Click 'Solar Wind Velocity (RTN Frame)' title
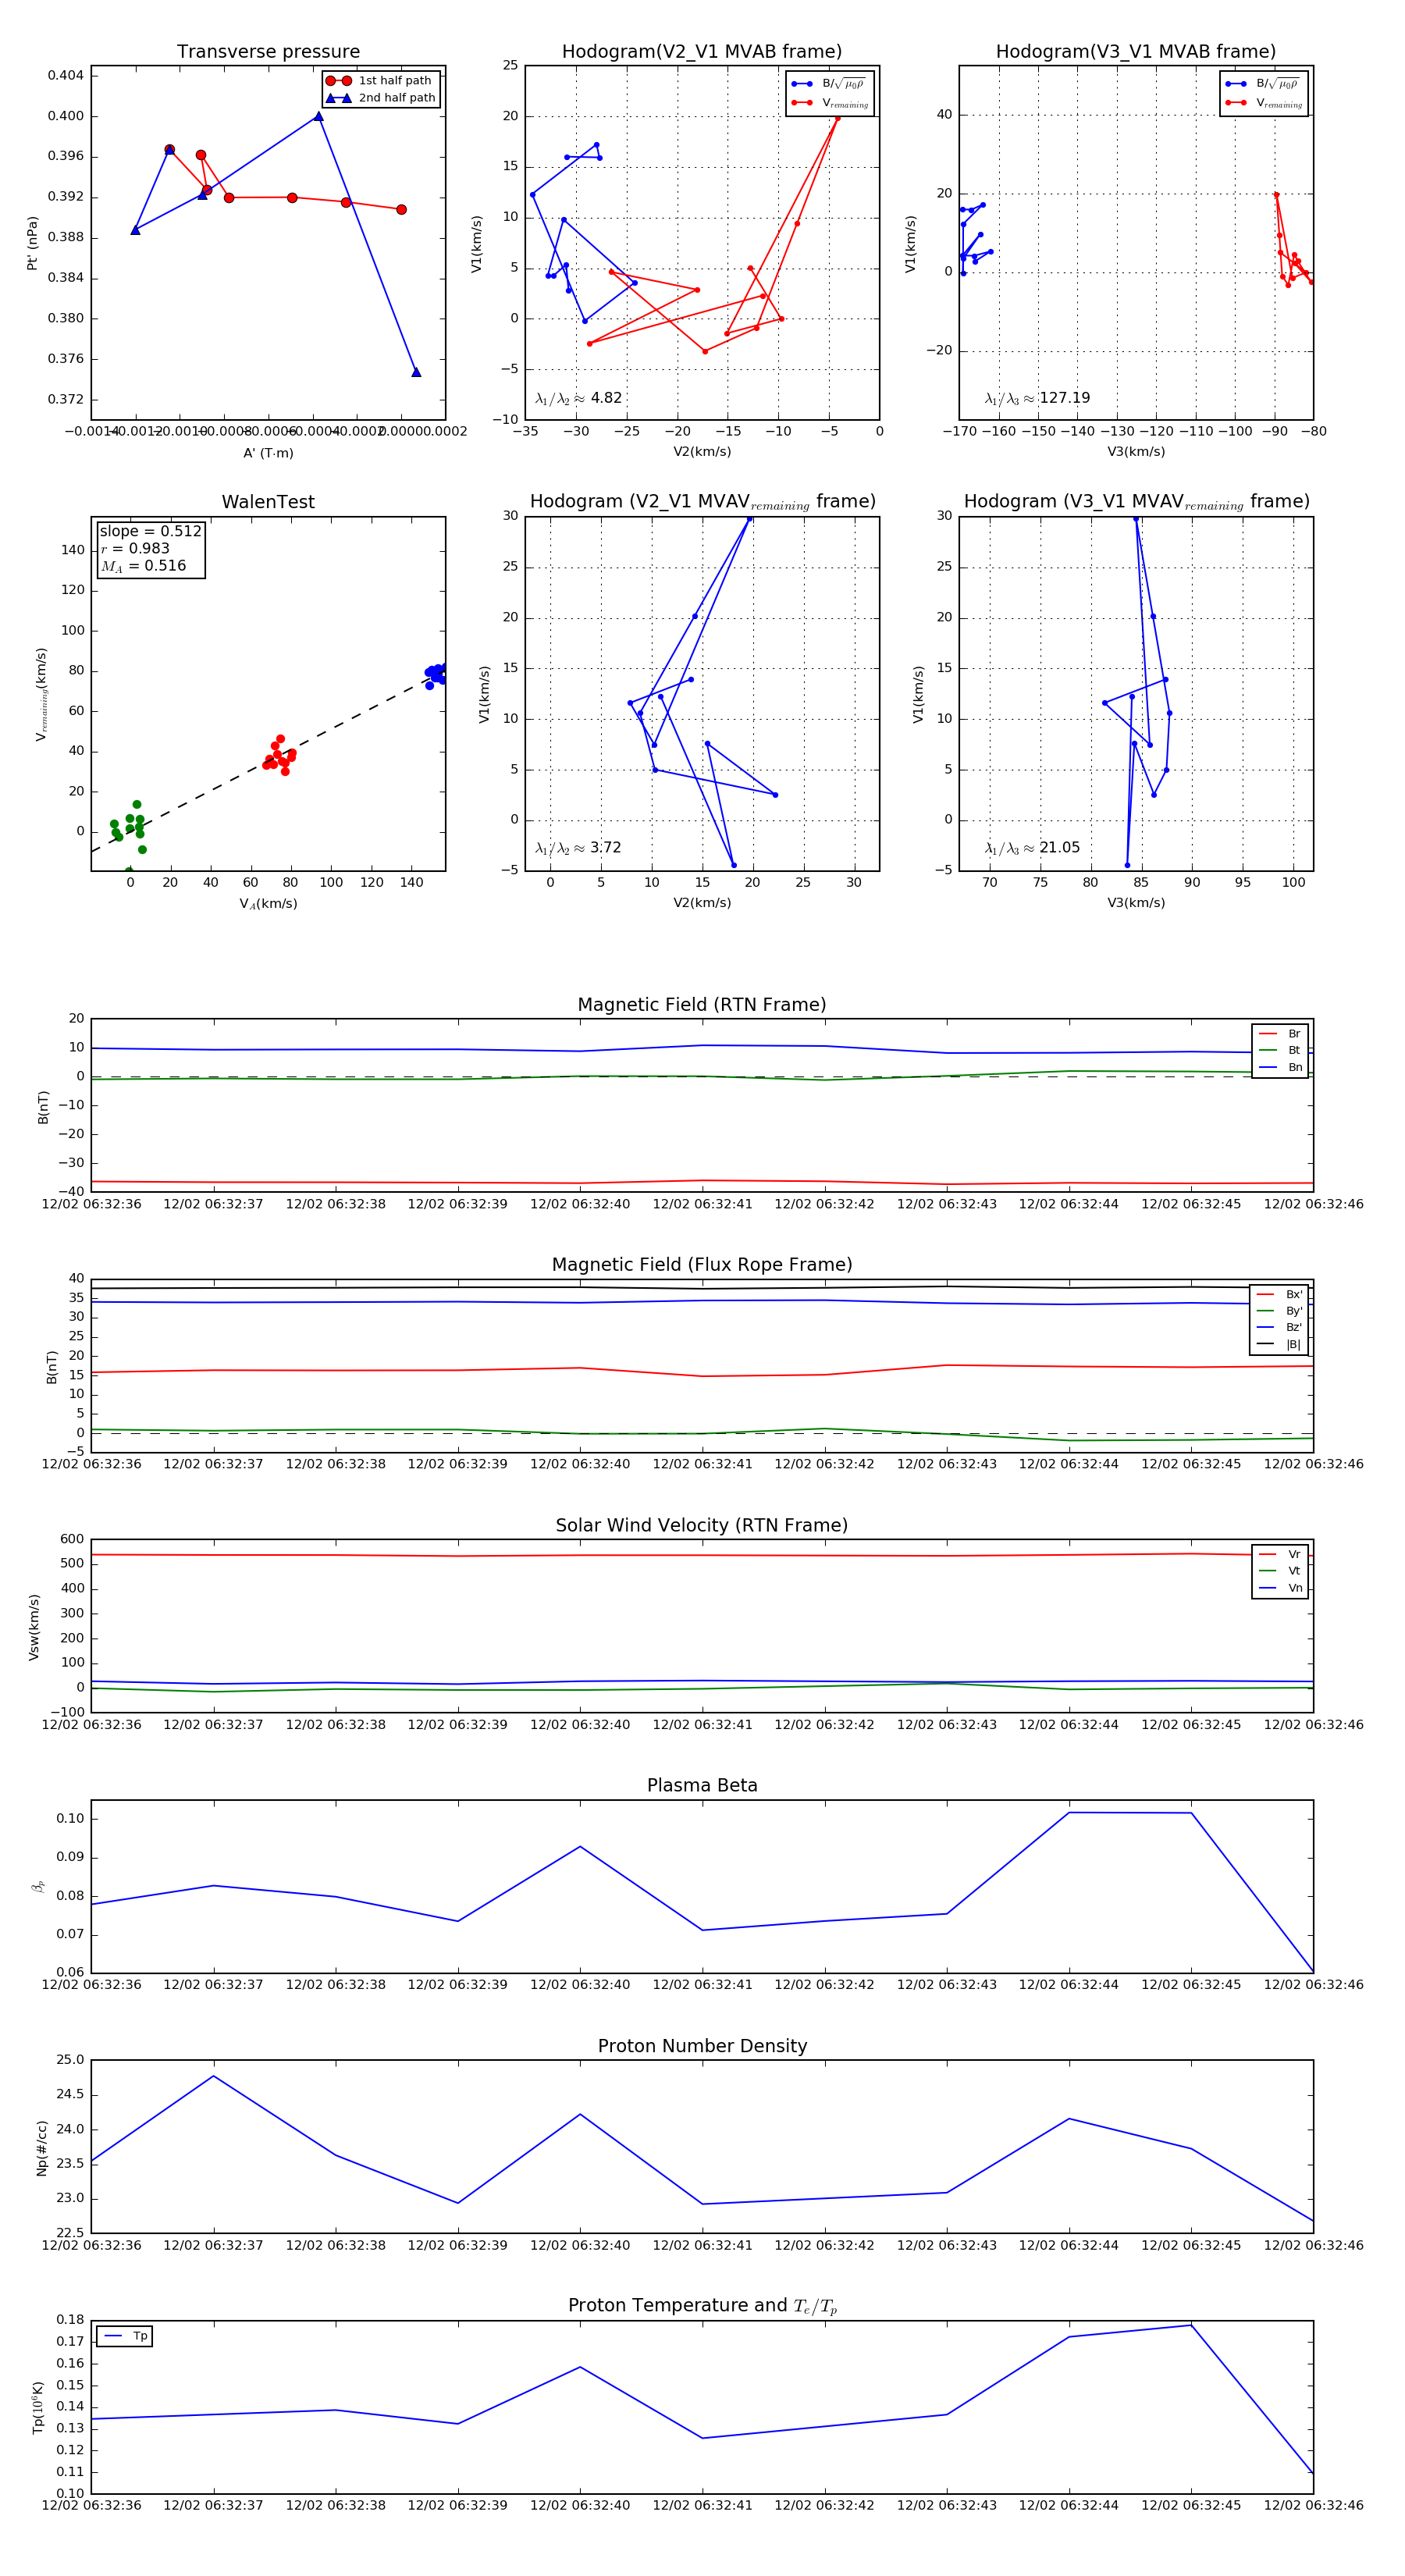 click(702, 1525)
